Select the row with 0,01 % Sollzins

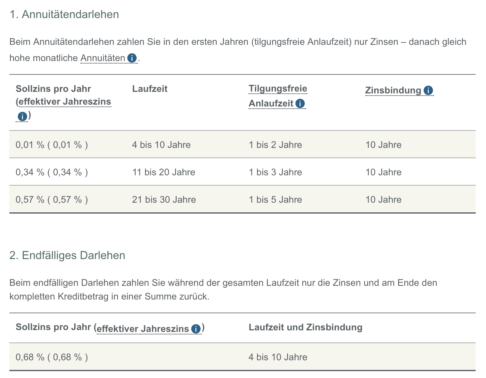pyautogui.click(x=218, y=144)
